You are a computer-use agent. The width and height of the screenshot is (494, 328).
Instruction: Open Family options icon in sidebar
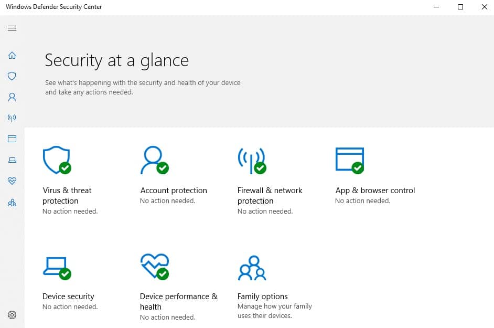12,203
